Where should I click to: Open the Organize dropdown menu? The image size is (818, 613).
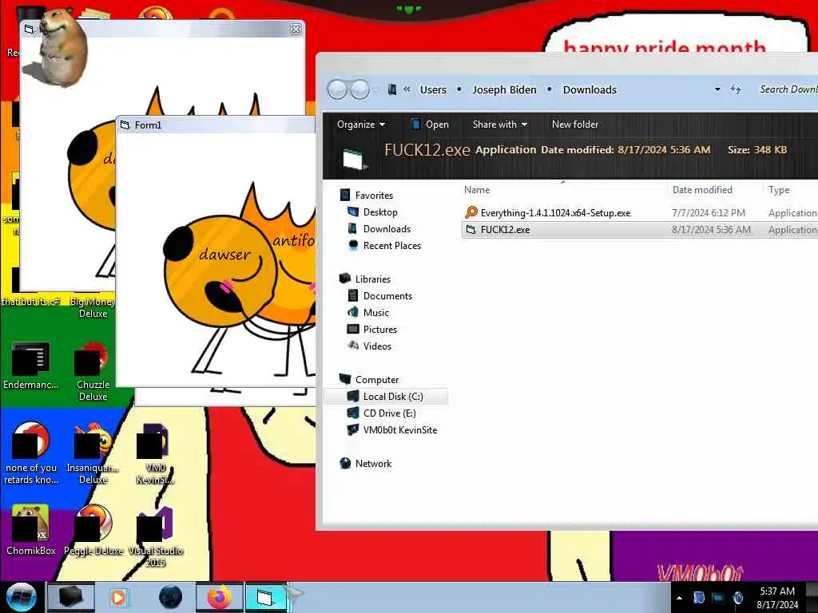coord(360,124)
